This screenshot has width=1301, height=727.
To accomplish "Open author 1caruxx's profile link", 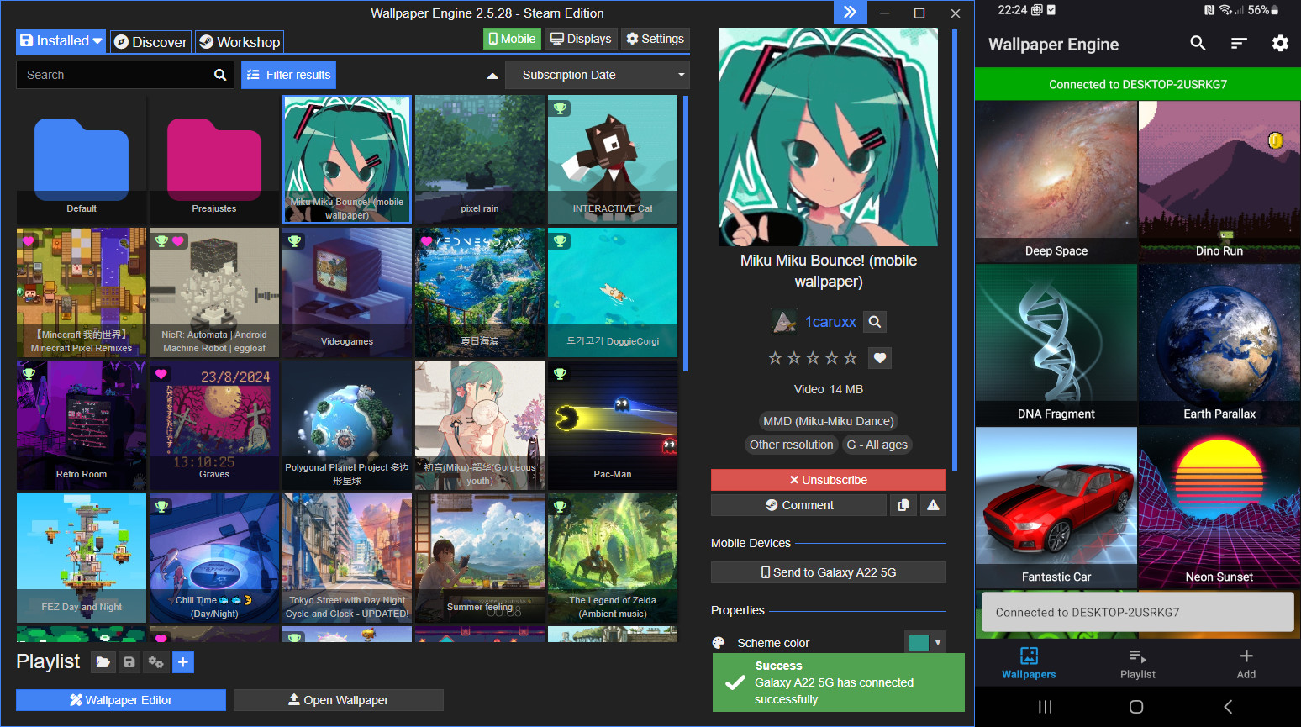I will click(830, 322).
